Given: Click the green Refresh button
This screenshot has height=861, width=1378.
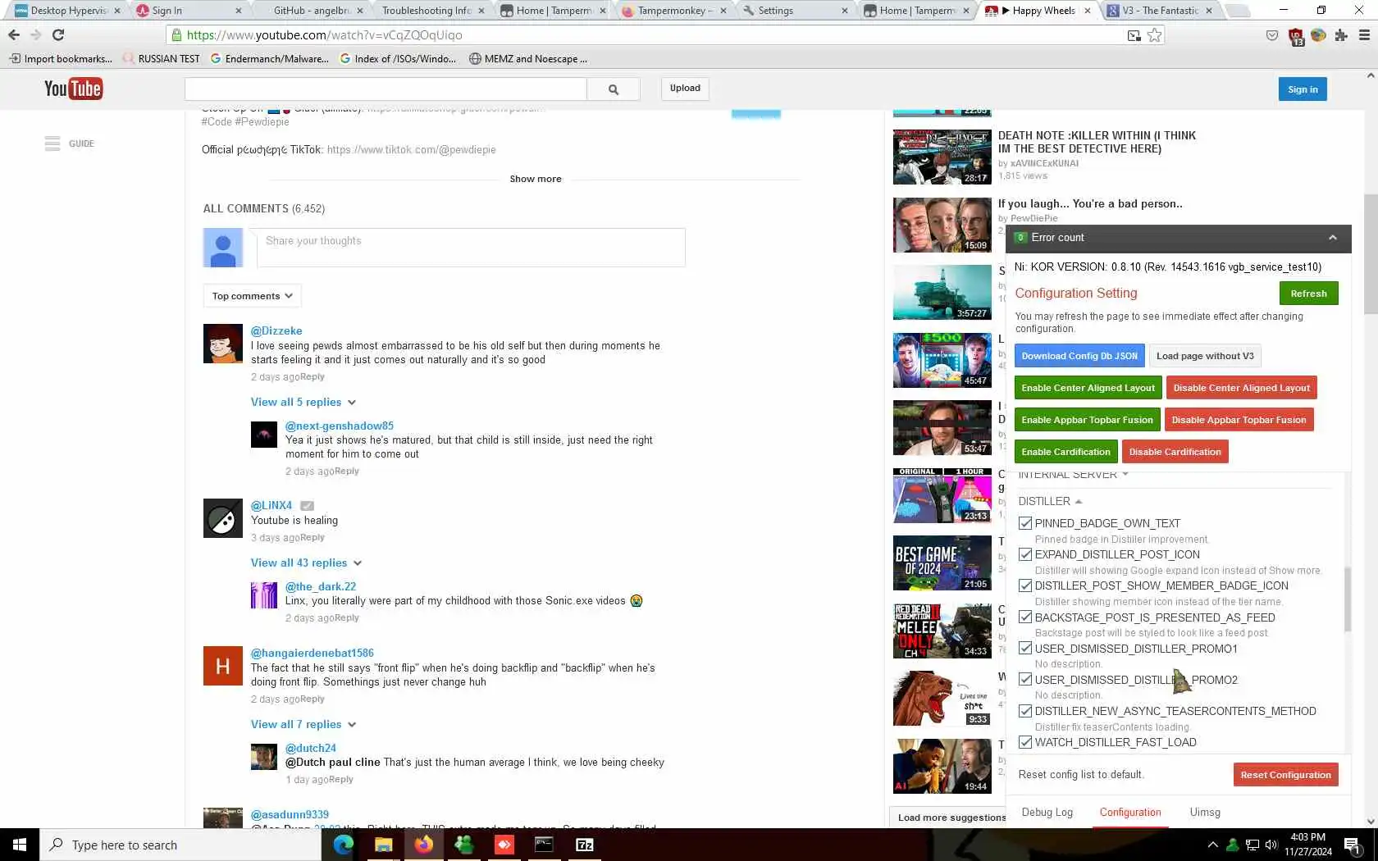Looking at the screenshot, I should pos(1308,294).
